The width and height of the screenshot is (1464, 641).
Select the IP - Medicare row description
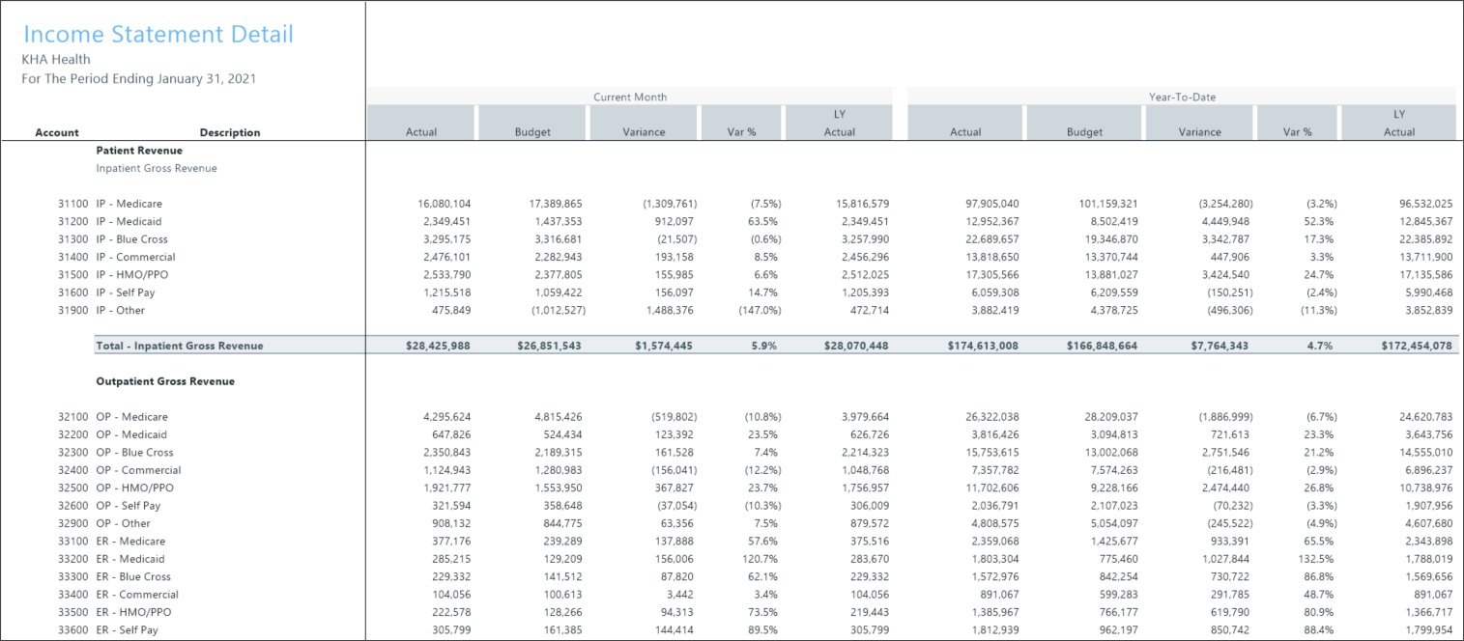click(129, 204)
